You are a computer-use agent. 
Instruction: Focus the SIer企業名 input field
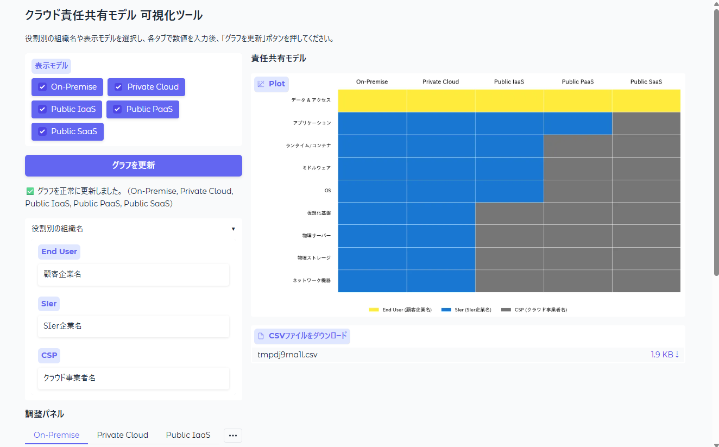click(x=134, y=326)
